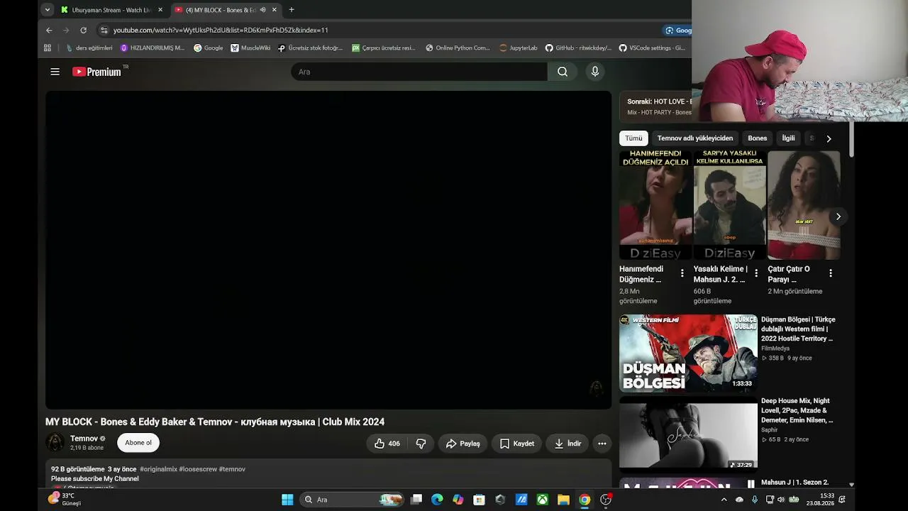Open the Çatır Çatır O Parayı short thumbnail

[x=804, y=205]
